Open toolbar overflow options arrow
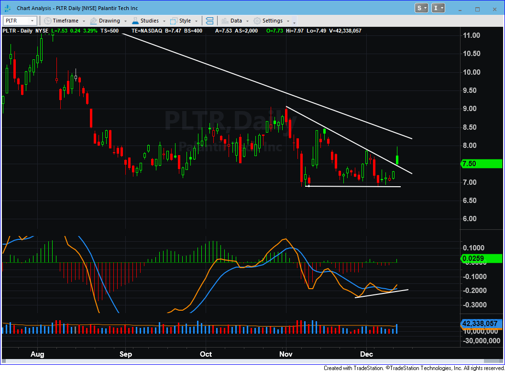Image resolution: width=505 pixels, height=371 pixels. click(x=295, y=22)
